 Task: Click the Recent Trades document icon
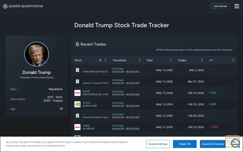77,44
